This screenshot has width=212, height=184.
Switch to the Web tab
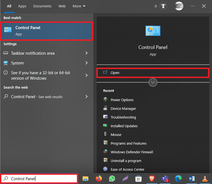click(x=62, y=6)
